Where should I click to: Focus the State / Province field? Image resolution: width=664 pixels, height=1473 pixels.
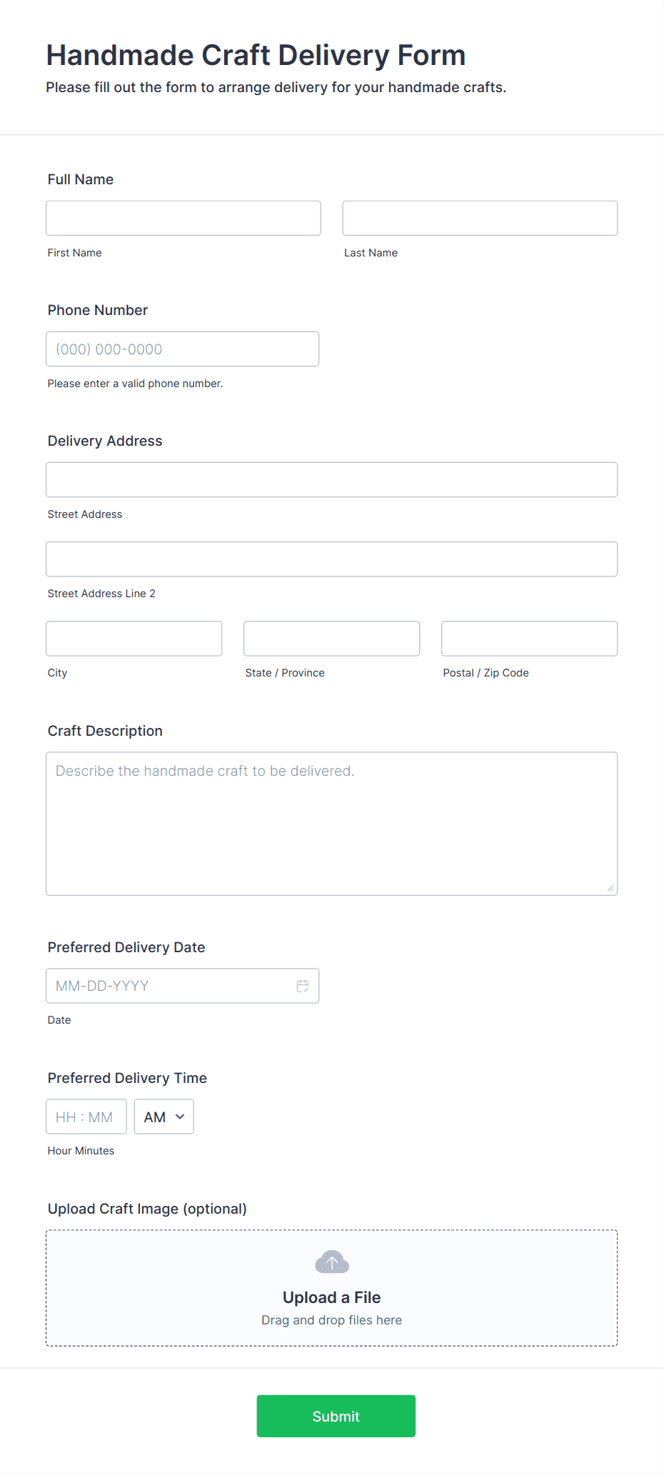tap(331, 638)
